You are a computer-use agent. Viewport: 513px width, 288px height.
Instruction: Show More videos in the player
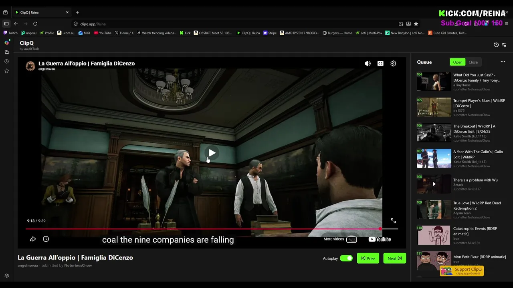[x=340, y=239]
